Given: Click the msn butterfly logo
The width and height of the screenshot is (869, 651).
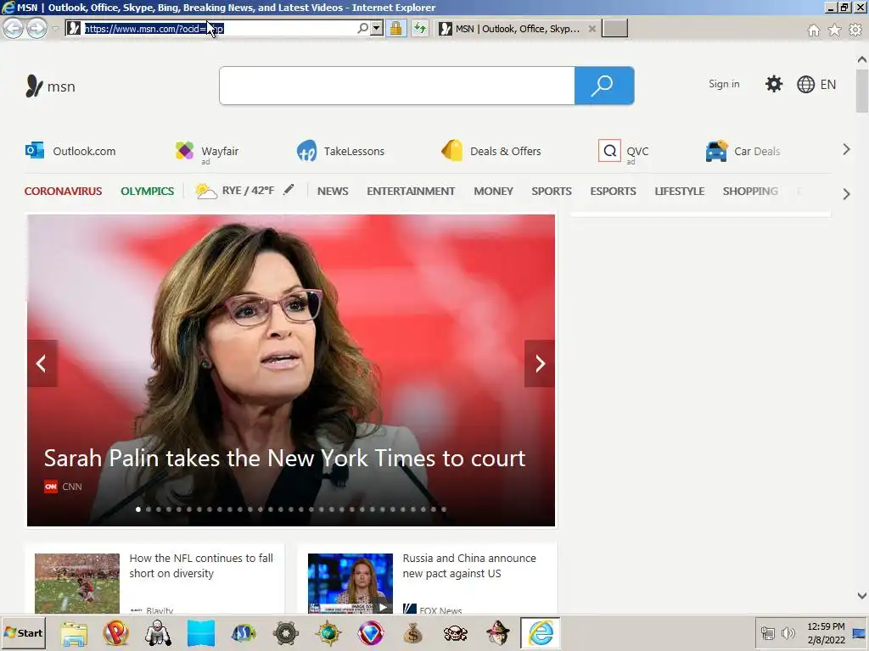Looking at the screenshot, I should pos(50,86).
